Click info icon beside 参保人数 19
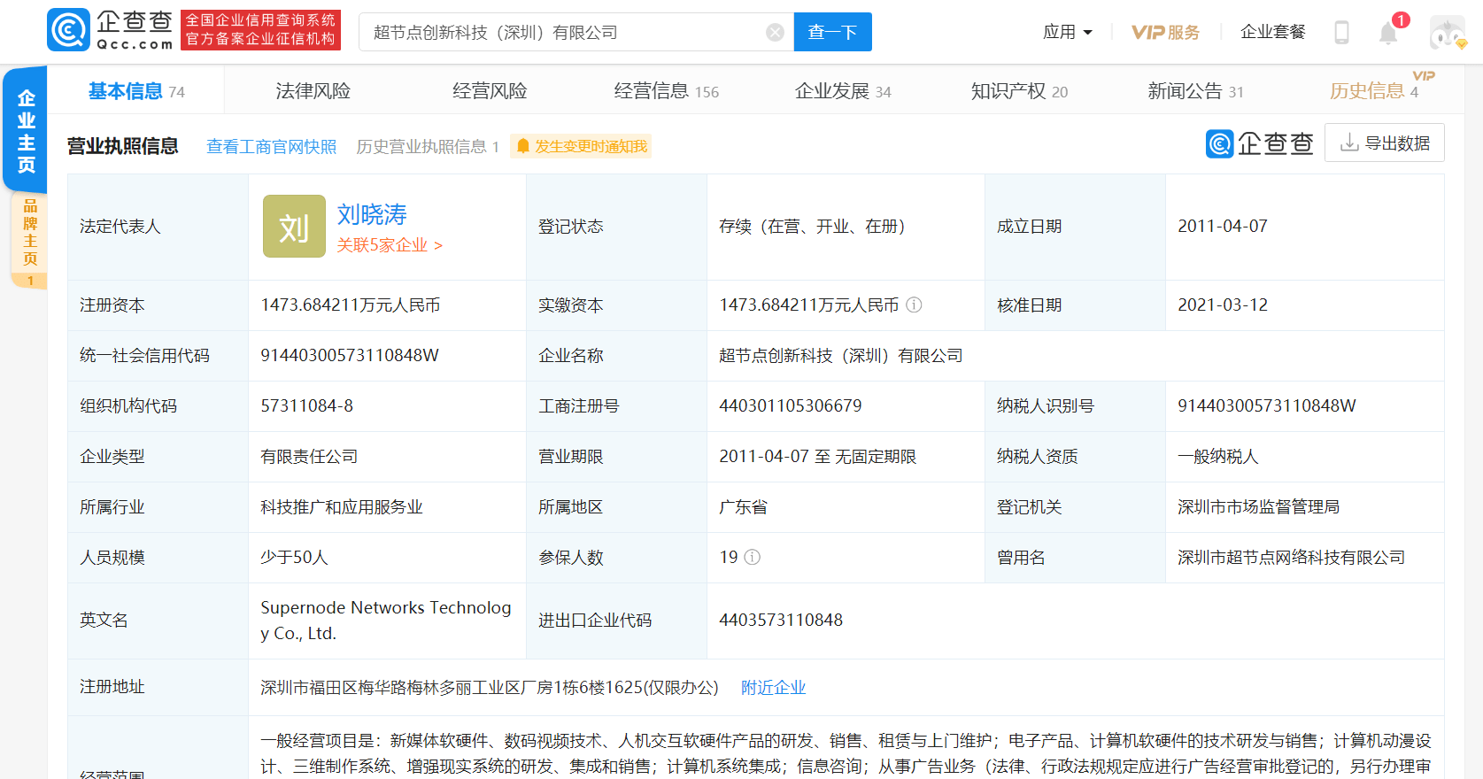Screen dimensions: 1483x779 (x=752, y=557)
